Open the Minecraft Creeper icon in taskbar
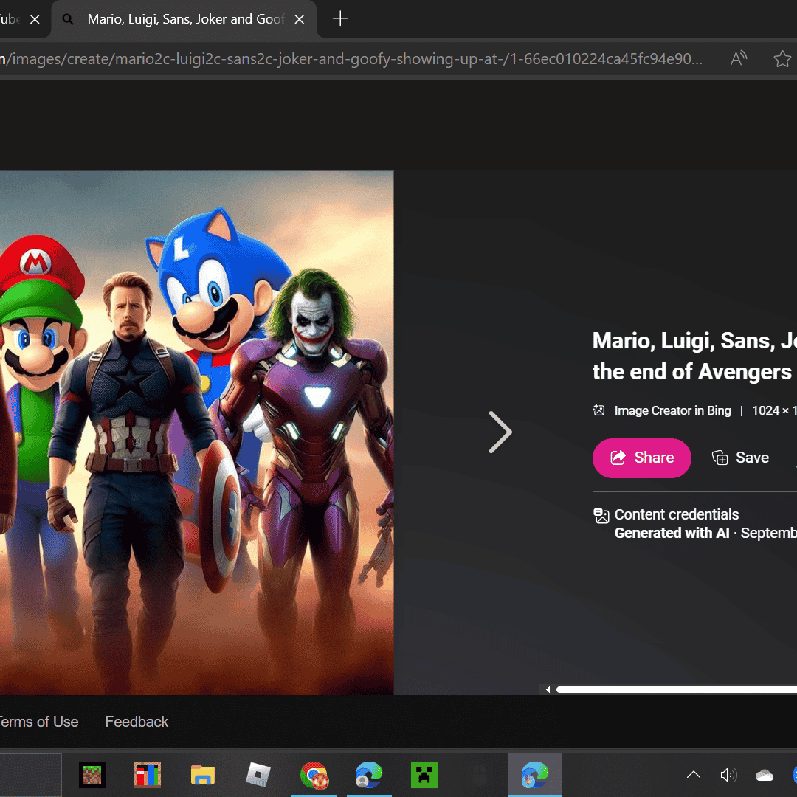The height and width of the screenshot is (797, 797). click(424, 775)
